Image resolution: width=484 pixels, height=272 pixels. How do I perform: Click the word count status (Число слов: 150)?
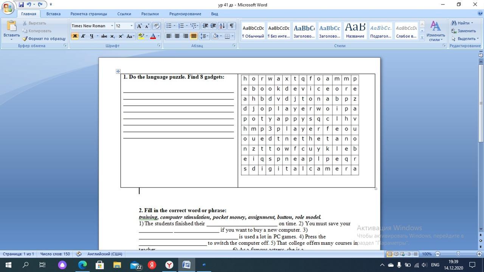[x=55, y=254]
